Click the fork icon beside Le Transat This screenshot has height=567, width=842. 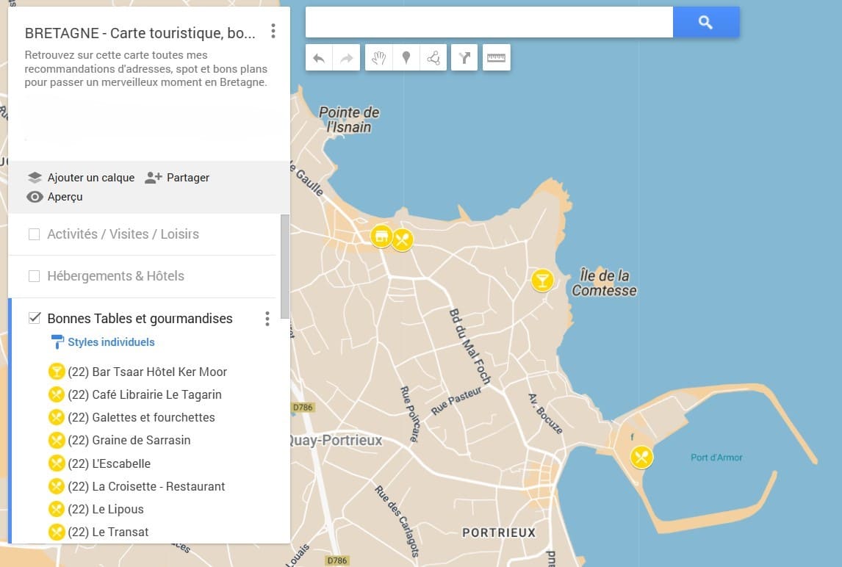pos(57,532)
